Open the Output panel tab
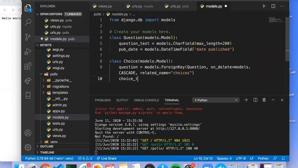The height and width of the screenshot is (168, 298). tap(122, 100)
